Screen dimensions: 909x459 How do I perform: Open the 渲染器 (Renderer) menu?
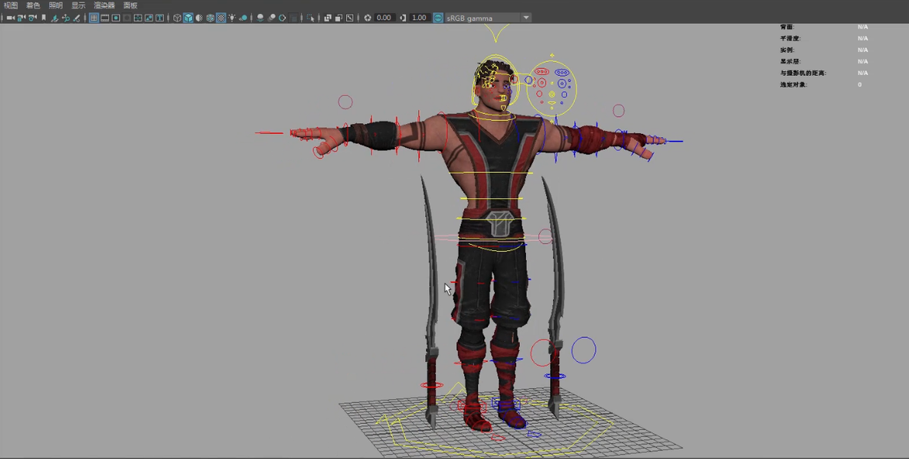click(104, 5)
